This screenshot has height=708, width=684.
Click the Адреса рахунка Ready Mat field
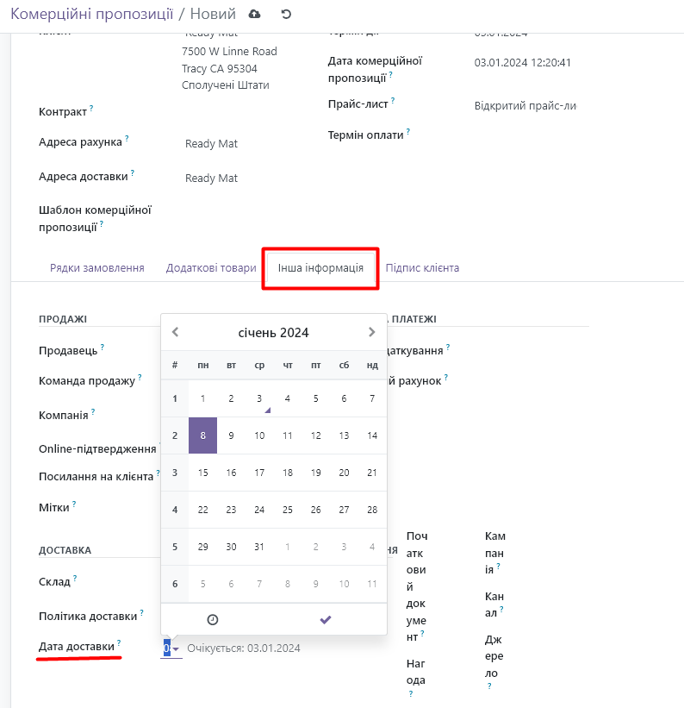tap(212, 144)
